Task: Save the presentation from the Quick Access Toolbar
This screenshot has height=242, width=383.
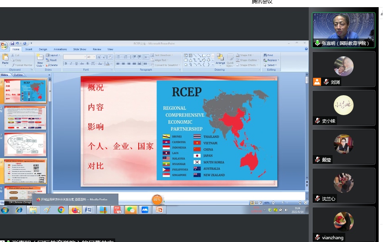Action: coord(12,43)
